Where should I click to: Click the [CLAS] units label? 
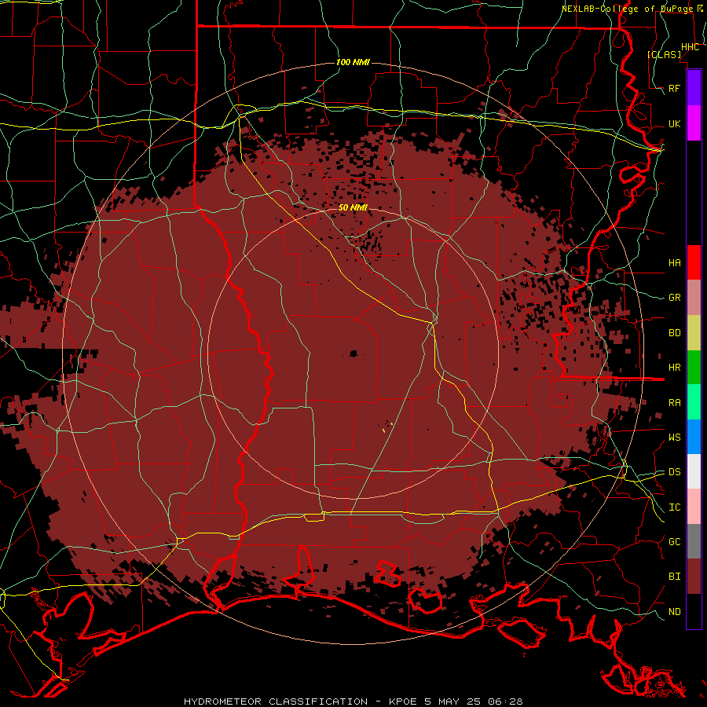click(664, 54)
